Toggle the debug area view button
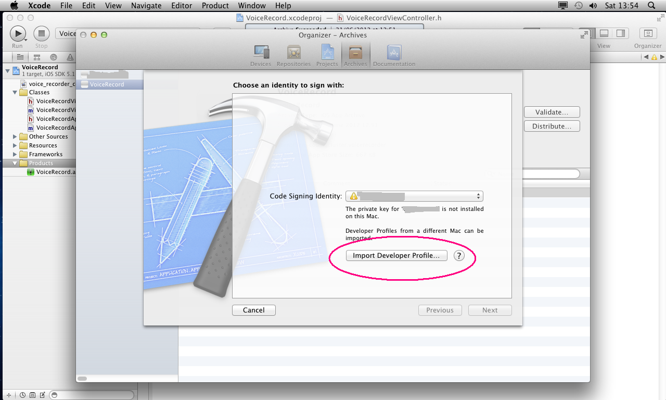666x400 pixels. (604, 33)
